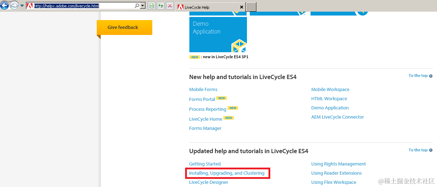Open the Forms Manager link
Screen dimensions: 437x187
(x=205, y=128)
